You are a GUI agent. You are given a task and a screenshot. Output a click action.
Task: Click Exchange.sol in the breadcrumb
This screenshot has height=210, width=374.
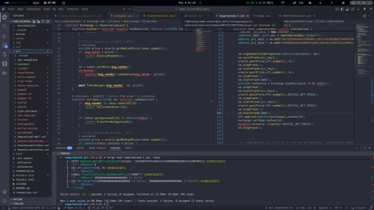pos(95,21)
